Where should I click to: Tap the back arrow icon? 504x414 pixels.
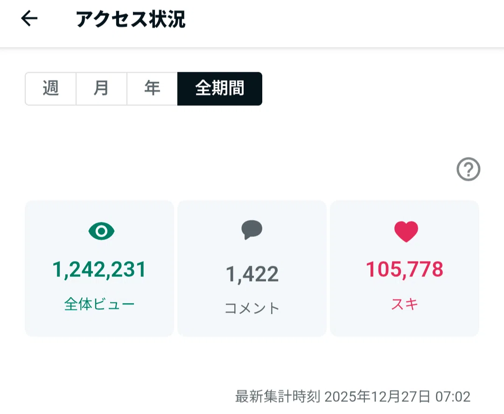29,18
